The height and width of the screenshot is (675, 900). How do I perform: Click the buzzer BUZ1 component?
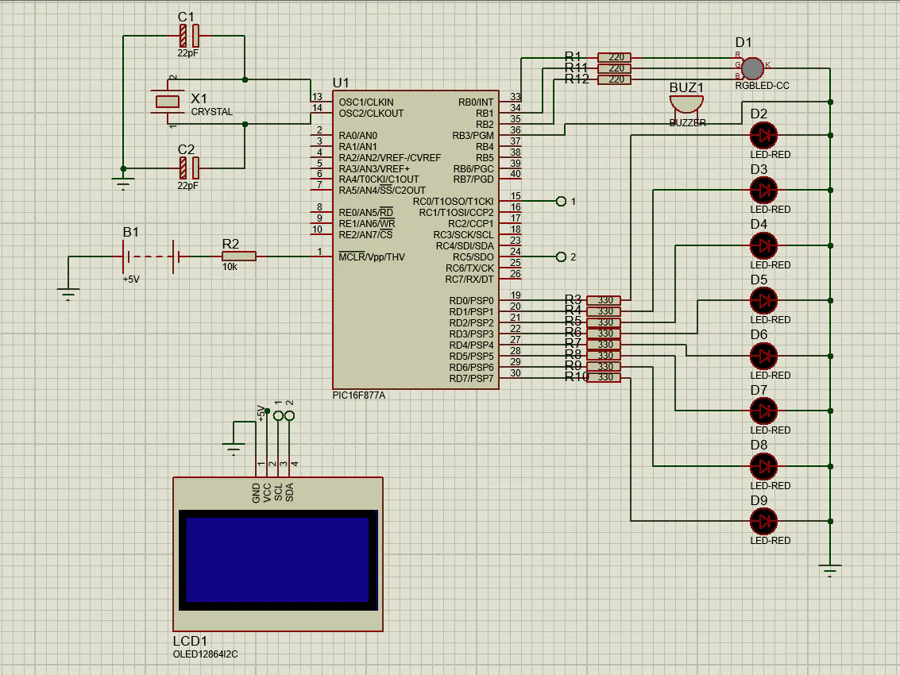tap(686, 106)
